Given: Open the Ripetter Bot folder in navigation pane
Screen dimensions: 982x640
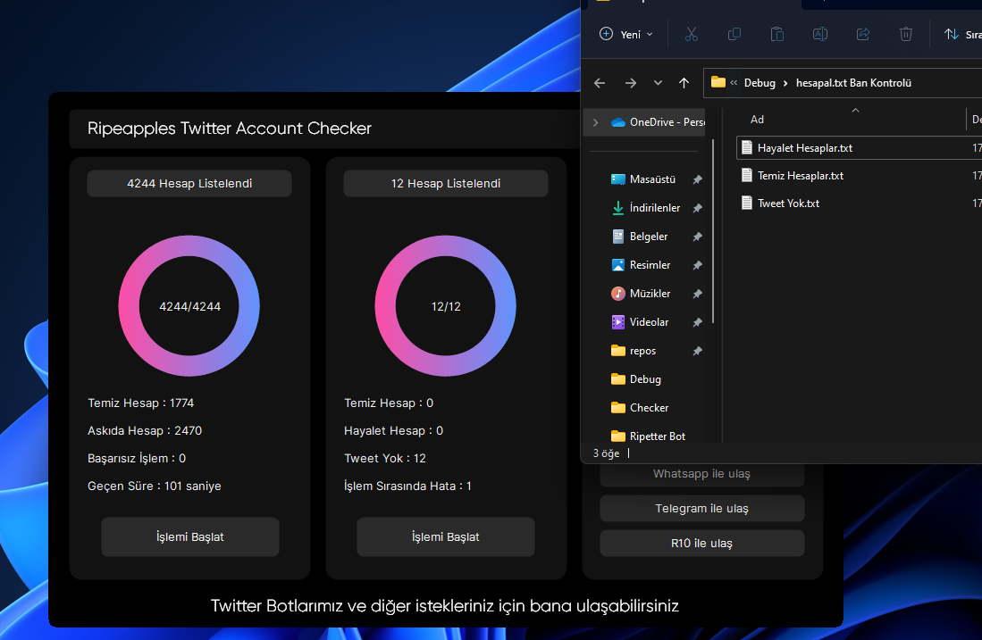Looking at the screenshot, I should [x=648, y=436].
